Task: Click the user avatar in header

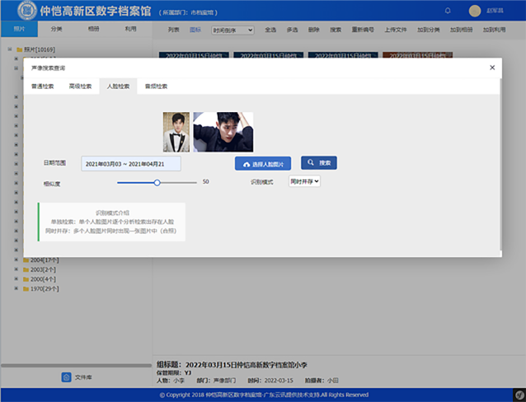Action: [x=474, y=11]
